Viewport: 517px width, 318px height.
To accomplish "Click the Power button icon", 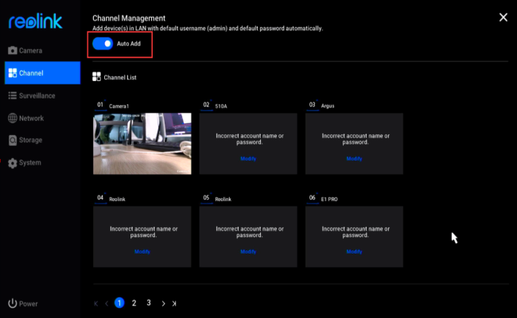I will coord(13,304).
